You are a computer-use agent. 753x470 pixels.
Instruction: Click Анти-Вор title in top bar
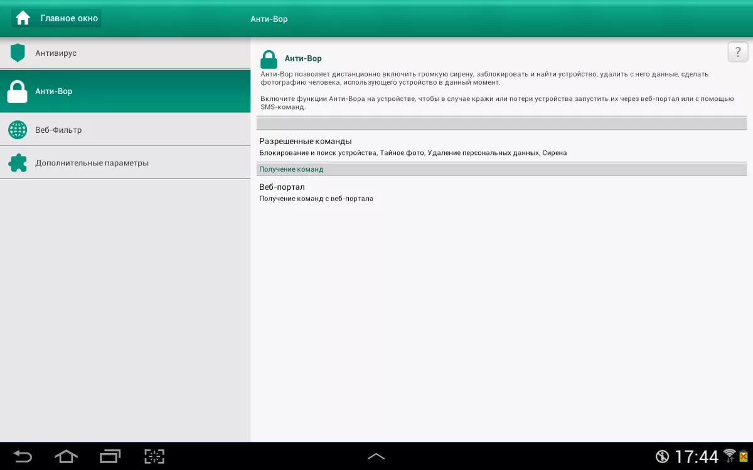pos(269,19)
